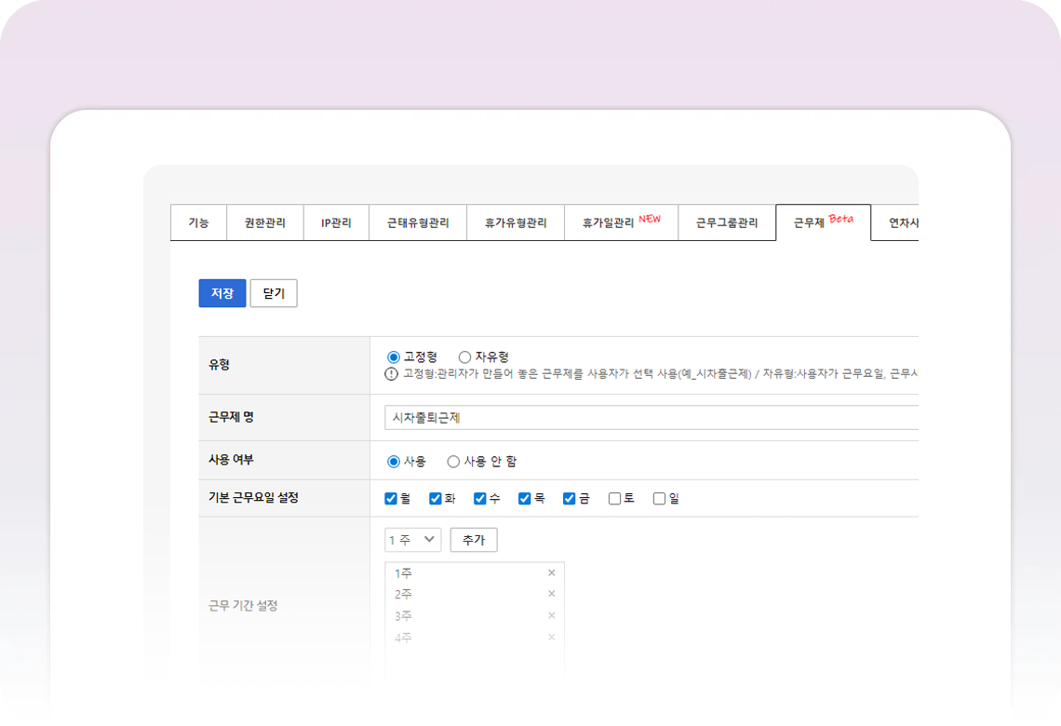Open the 근태유형관리 tab
This screenshot has height=726, width=1061.
418,223
